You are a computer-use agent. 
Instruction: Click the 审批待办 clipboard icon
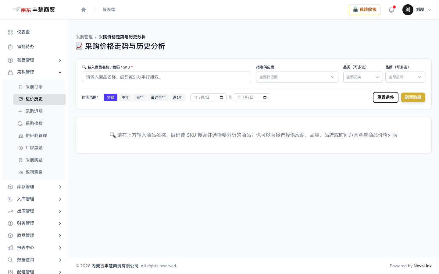pos(10,47)
